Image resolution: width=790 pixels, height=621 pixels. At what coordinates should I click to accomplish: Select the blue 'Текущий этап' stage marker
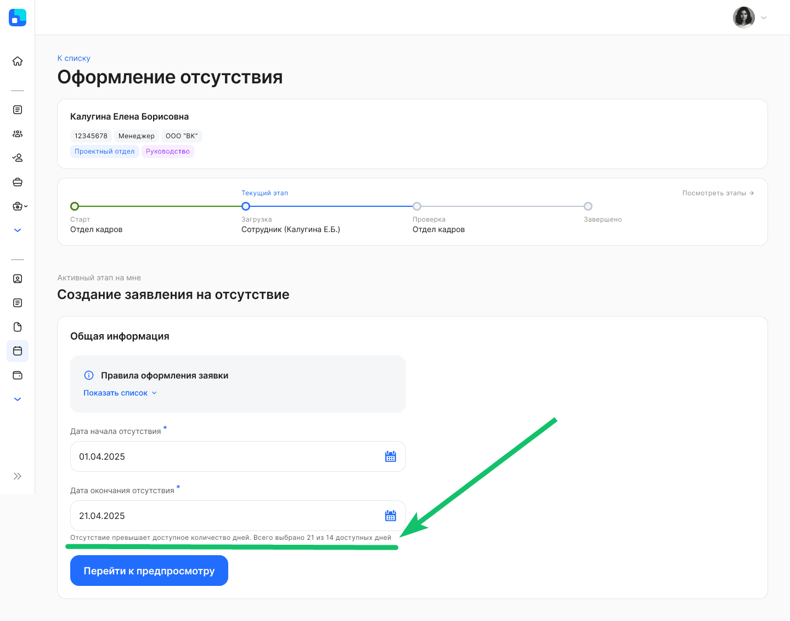coord(246,206)
